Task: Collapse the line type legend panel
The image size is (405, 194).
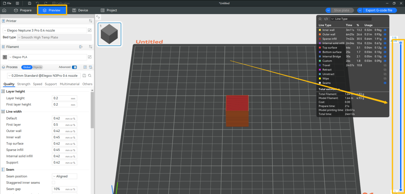Action: (x=320, y=19)
